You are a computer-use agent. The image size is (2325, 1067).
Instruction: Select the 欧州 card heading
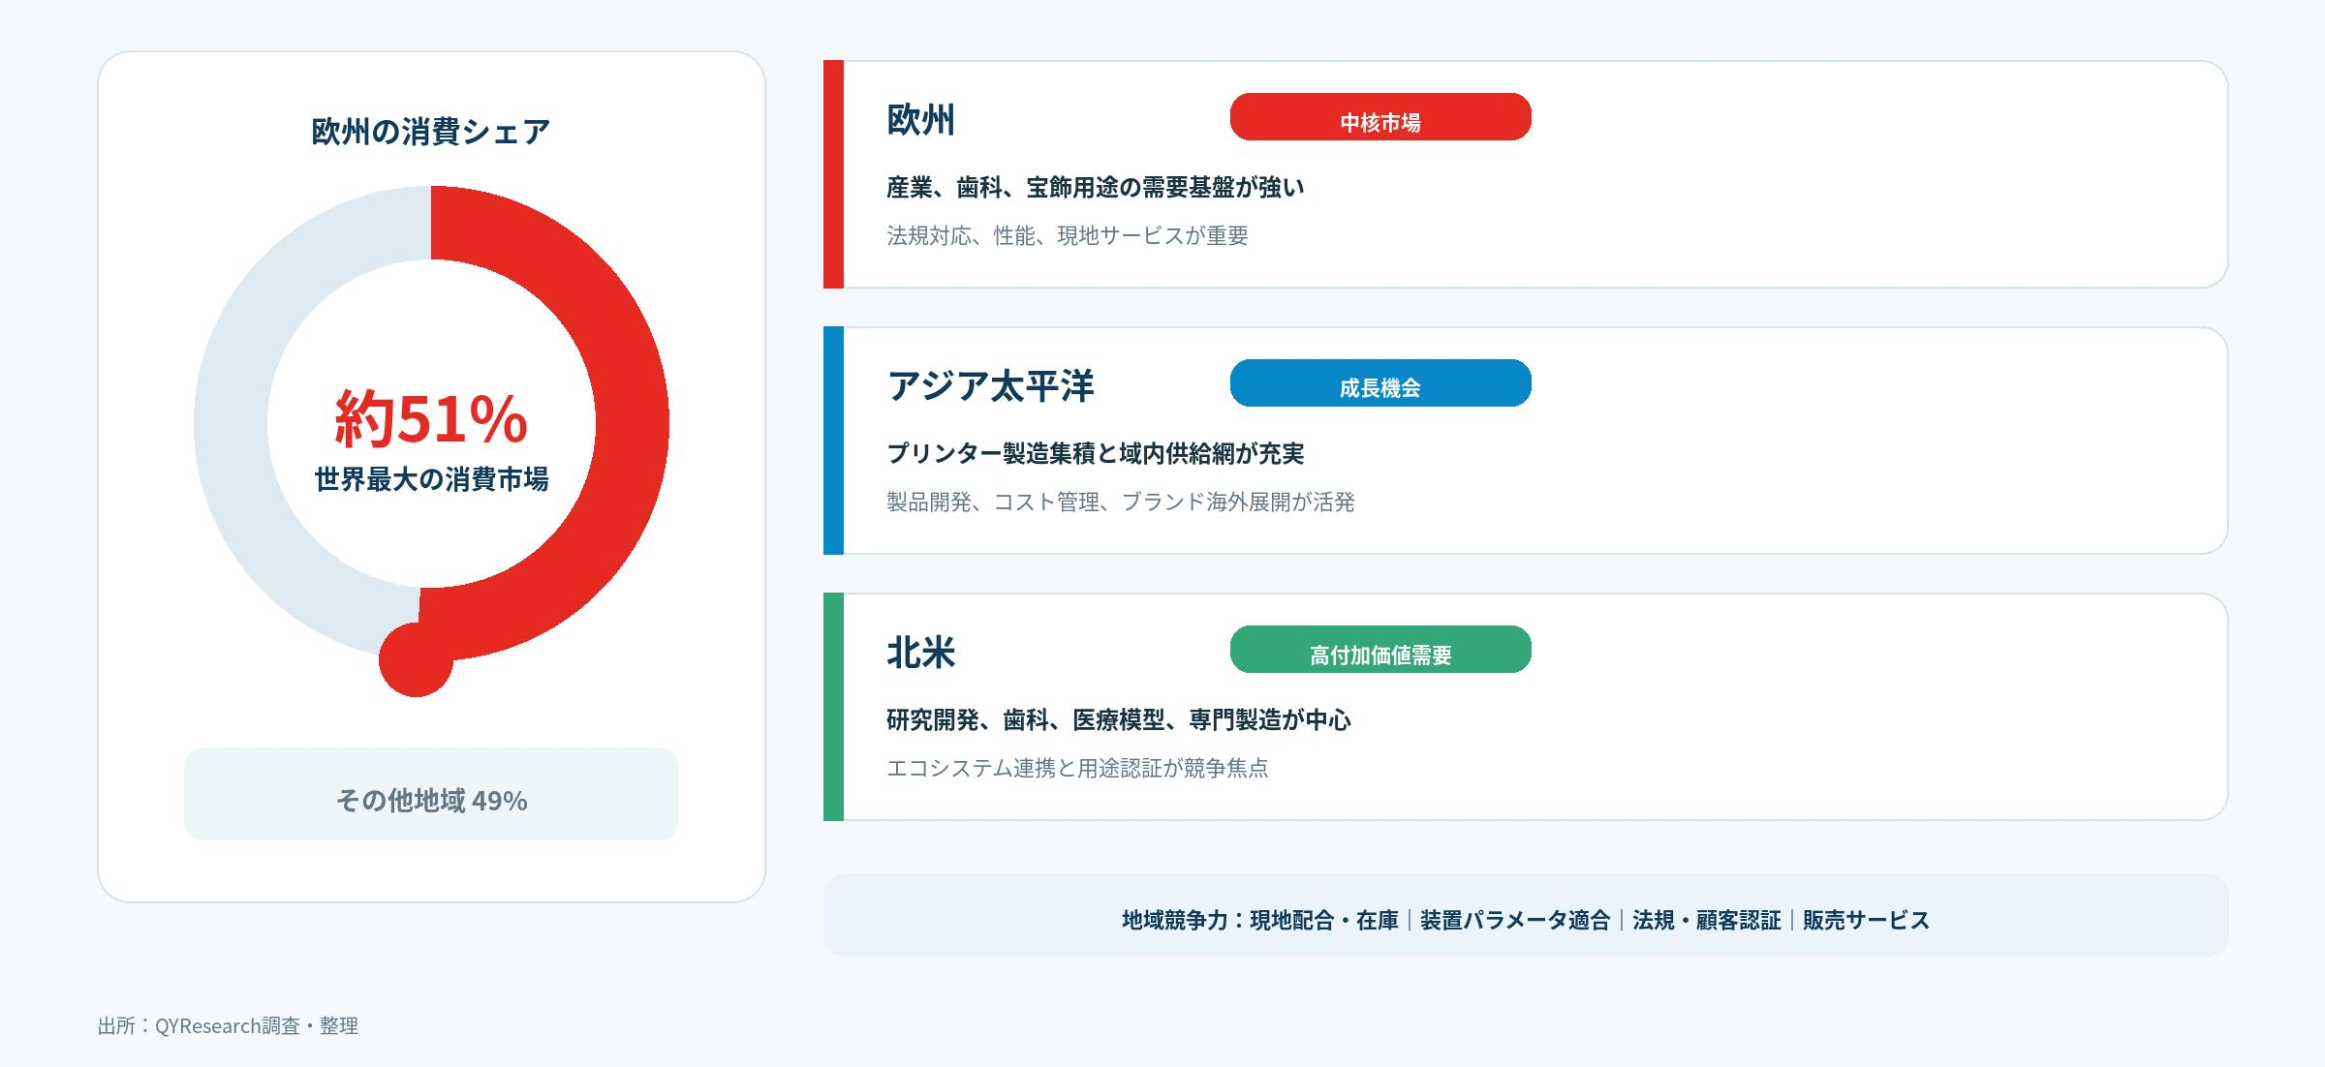[x=921, y=119]
